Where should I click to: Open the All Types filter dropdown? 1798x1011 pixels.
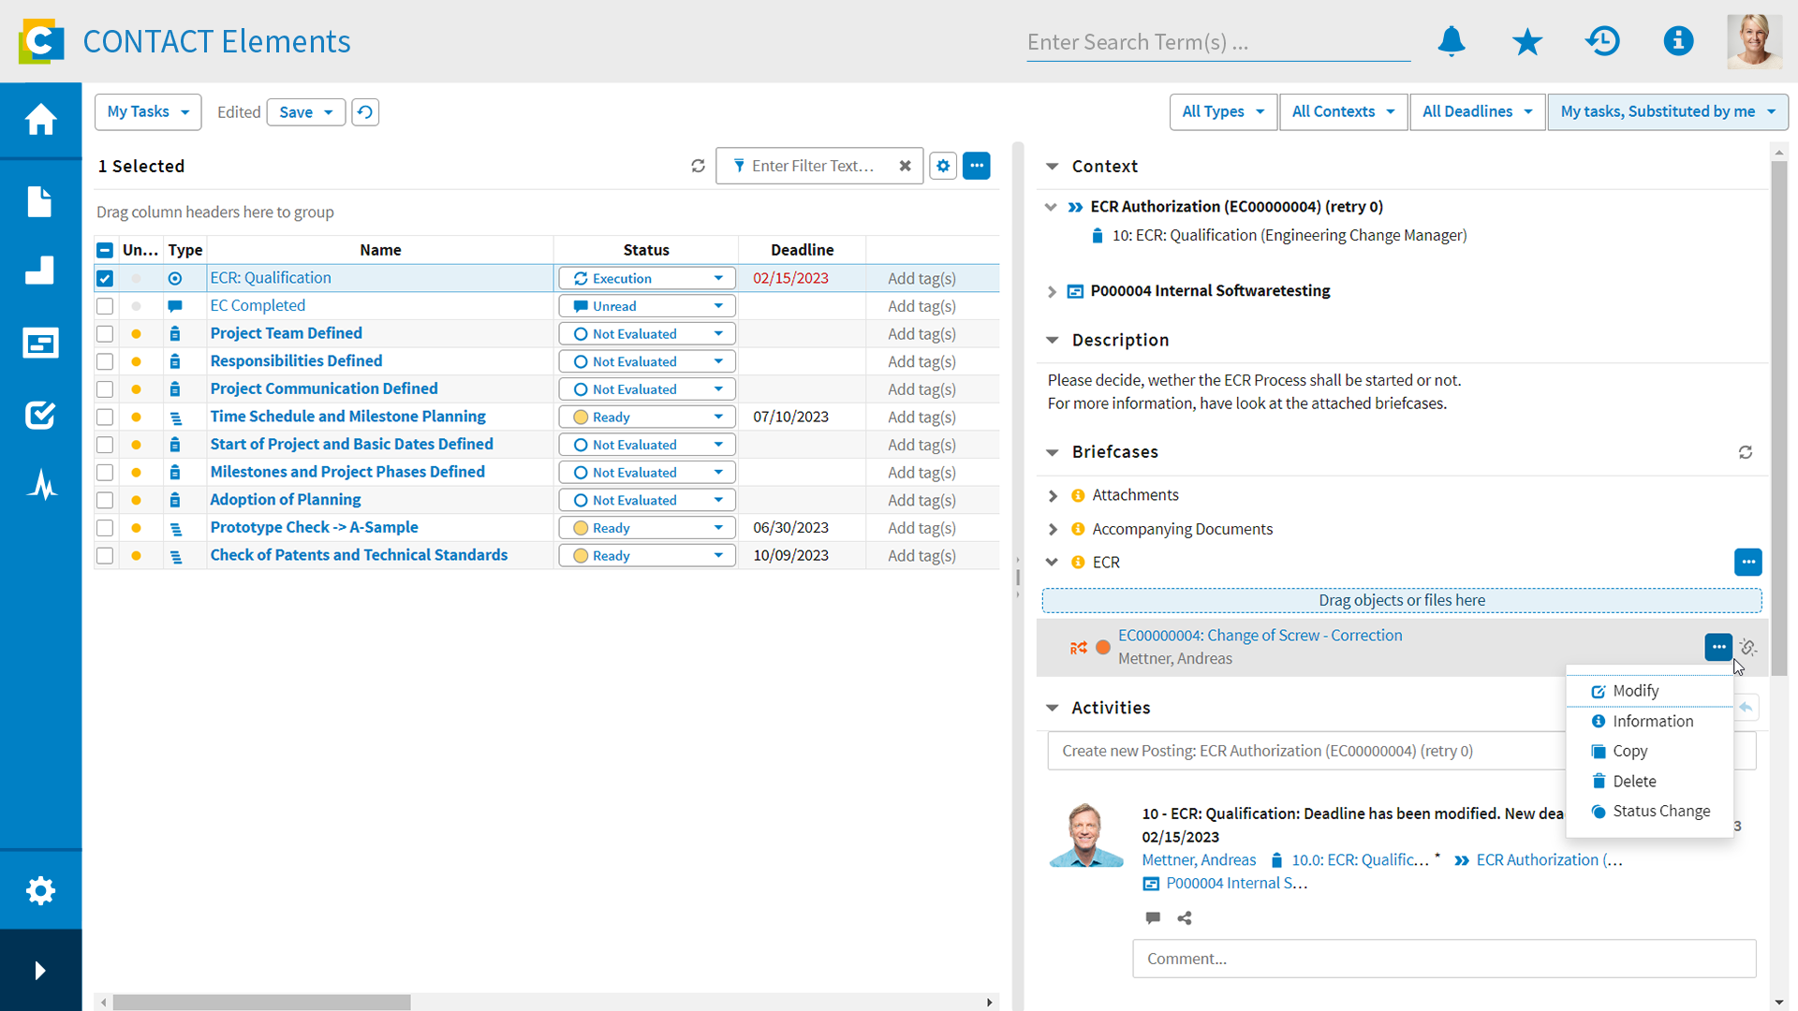click(1223, 112)
